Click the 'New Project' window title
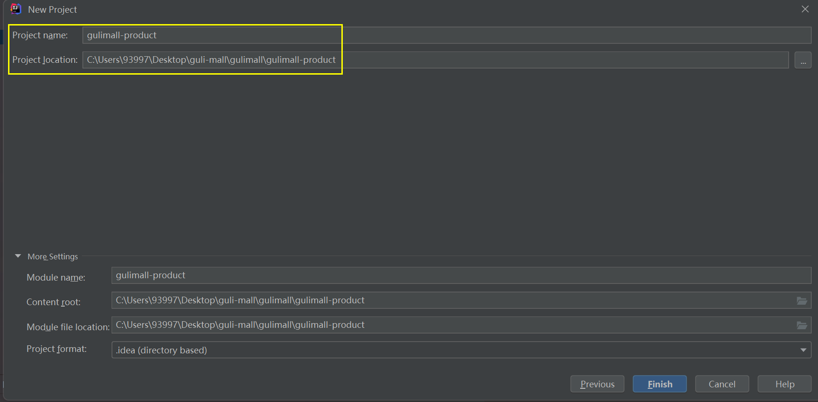818x402 pixels. tap(52, 9)
